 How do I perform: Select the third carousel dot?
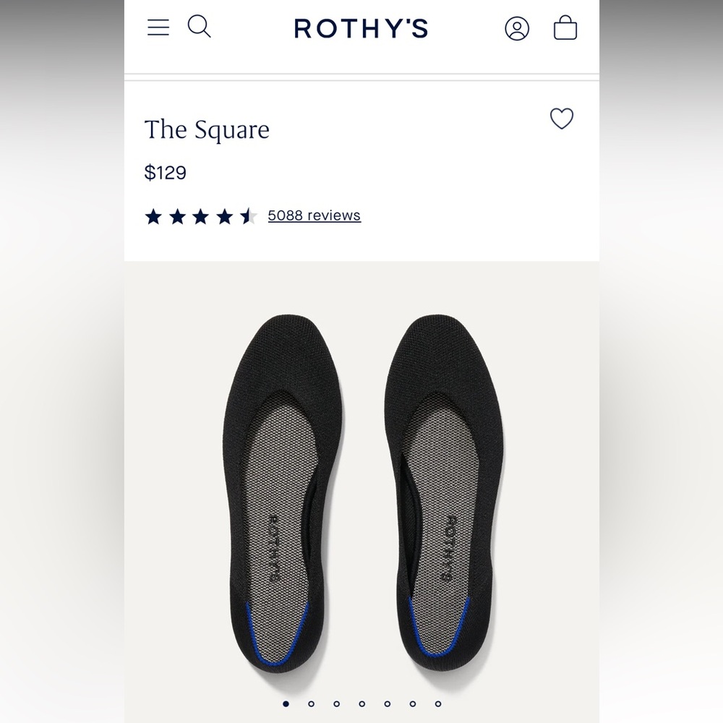pos(337,703)
